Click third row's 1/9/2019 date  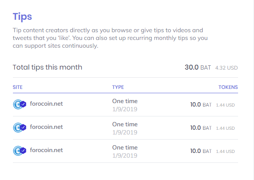(x=125, y=156)
